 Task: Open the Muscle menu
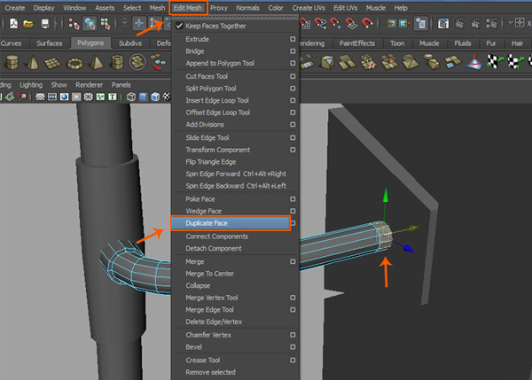(x=376, y=8)
